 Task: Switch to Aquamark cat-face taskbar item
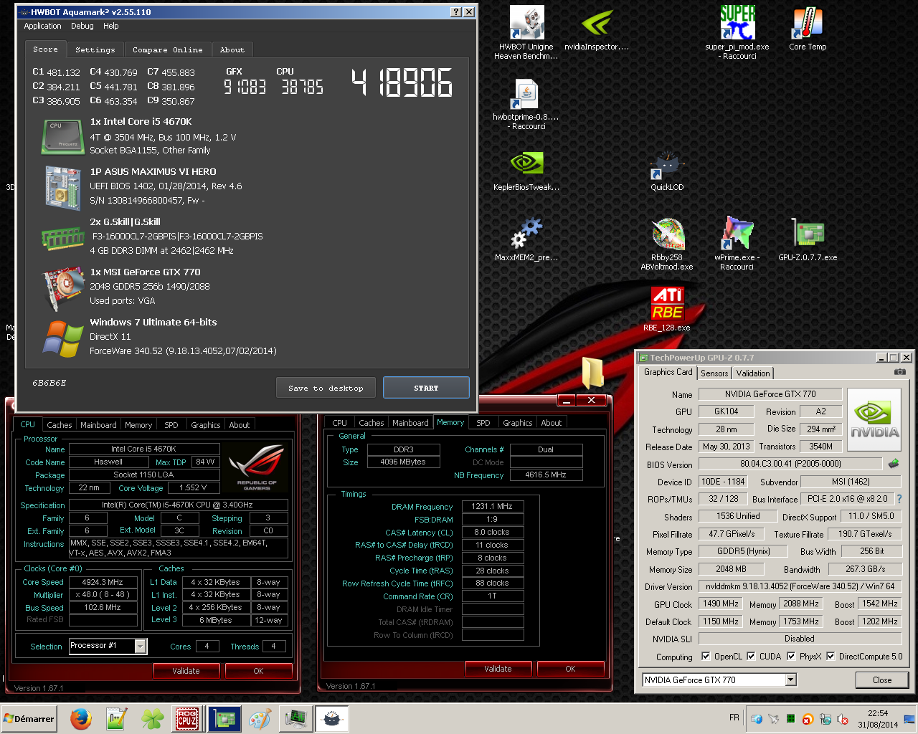[332, 718]
